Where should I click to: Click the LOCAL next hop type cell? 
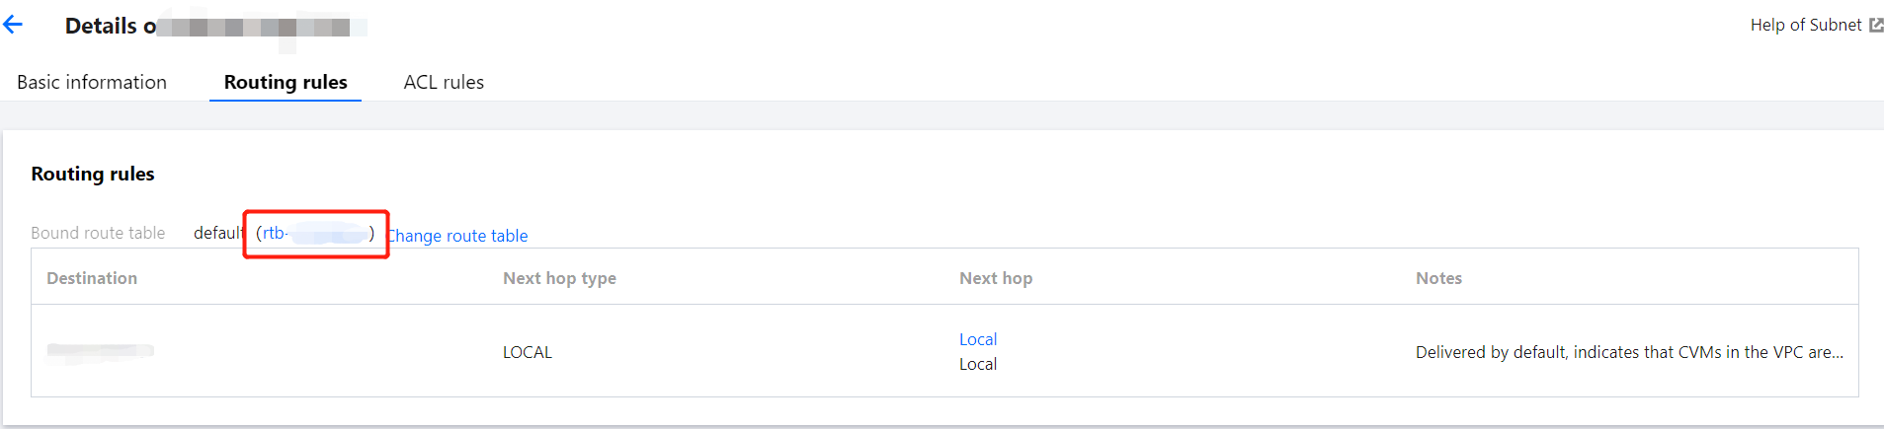tap(528, 352)
